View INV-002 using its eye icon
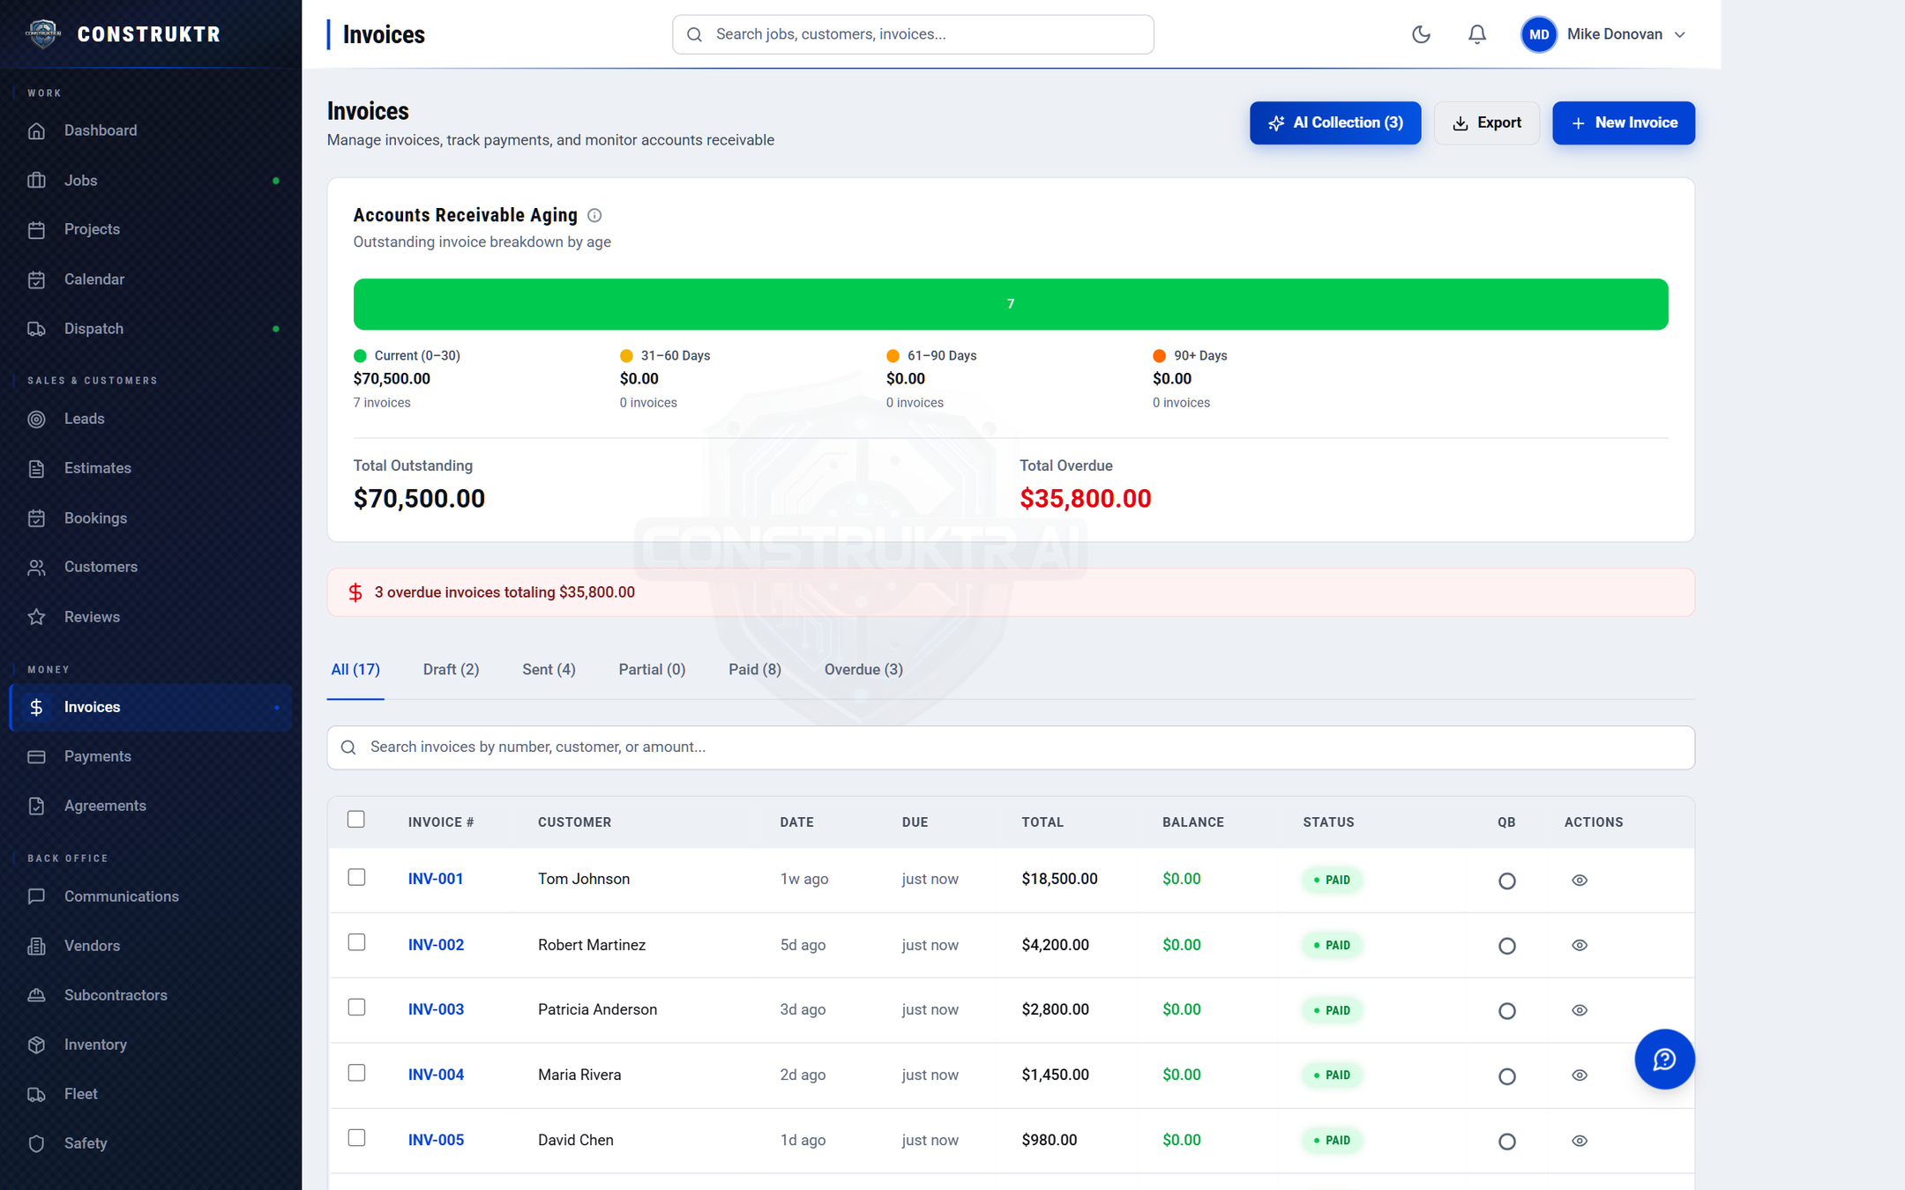The image size is (1905, 1190). [x=1580, y=945]
